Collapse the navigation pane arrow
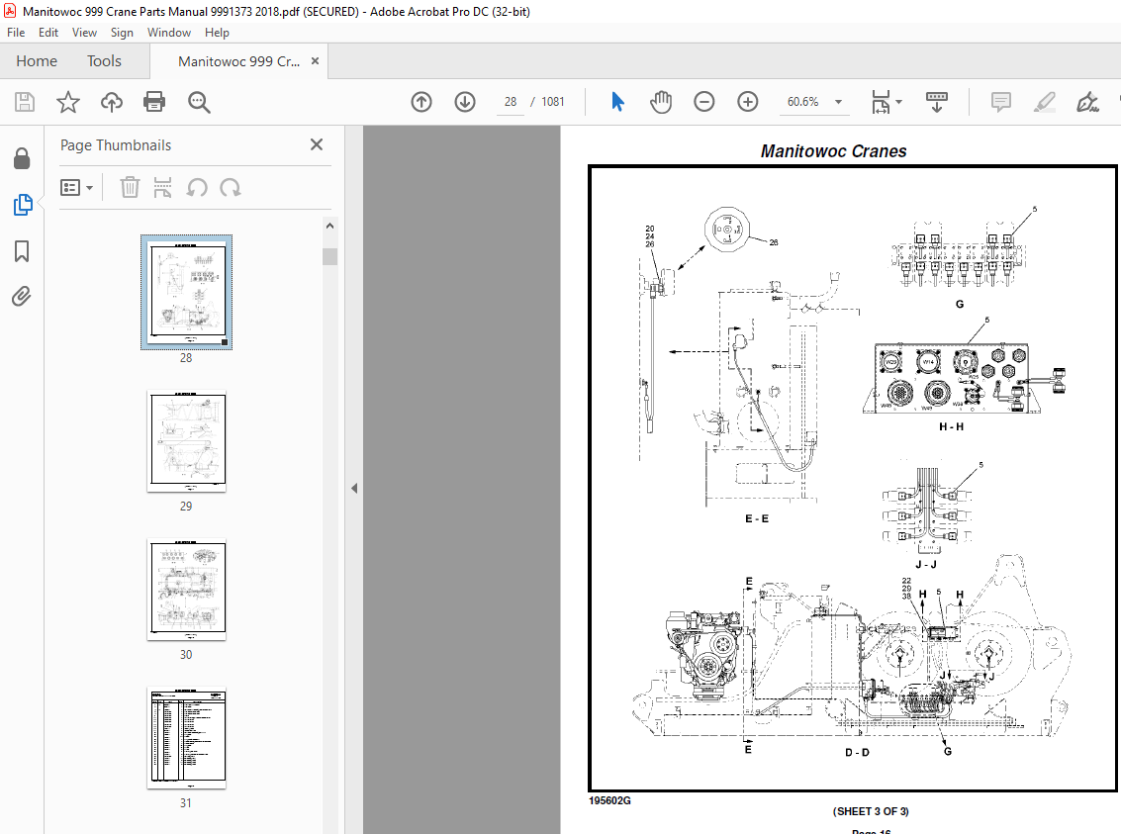The height and width of the screenshot is (834, 1121). (x=354, y=488)
